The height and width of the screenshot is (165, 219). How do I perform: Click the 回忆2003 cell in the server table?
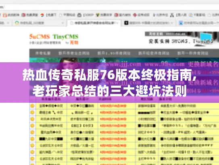coord(147,132)
